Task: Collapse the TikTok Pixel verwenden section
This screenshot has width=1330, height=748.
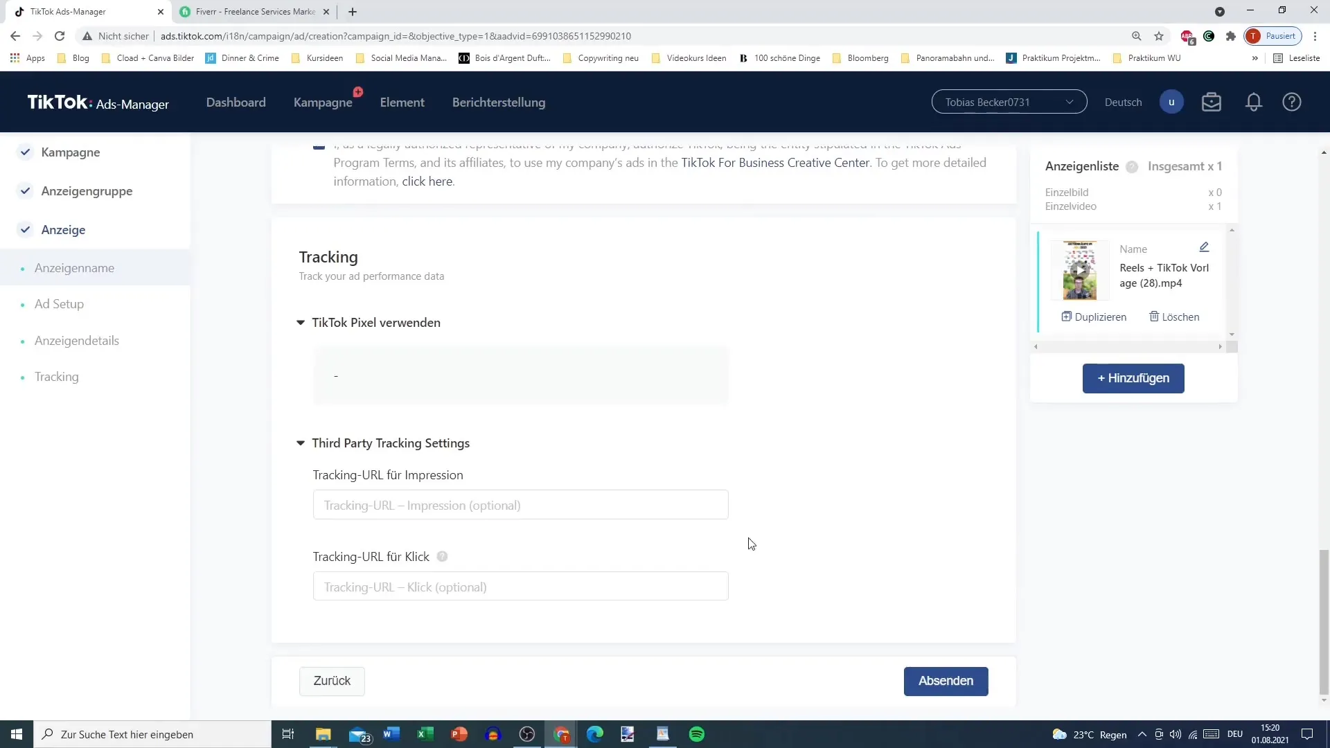Action: (x=301, y=322)
